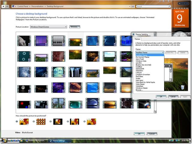Image resolution: width=192 pixels, height=144 pixels.
Task: Choose the blue sparkles DreamScene thumbnail
Action: pyautogui.click(x=24, y=72)
